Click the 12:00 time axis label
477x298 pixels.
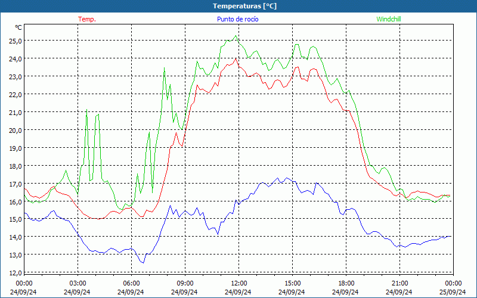(239, 284)
